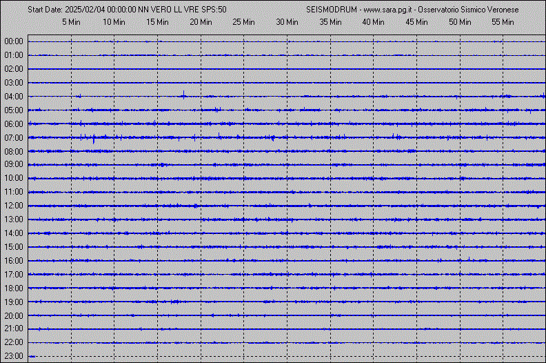
Task: Click the 07:00 hour label
Action: pyautogui.click(x=14, y=138)
